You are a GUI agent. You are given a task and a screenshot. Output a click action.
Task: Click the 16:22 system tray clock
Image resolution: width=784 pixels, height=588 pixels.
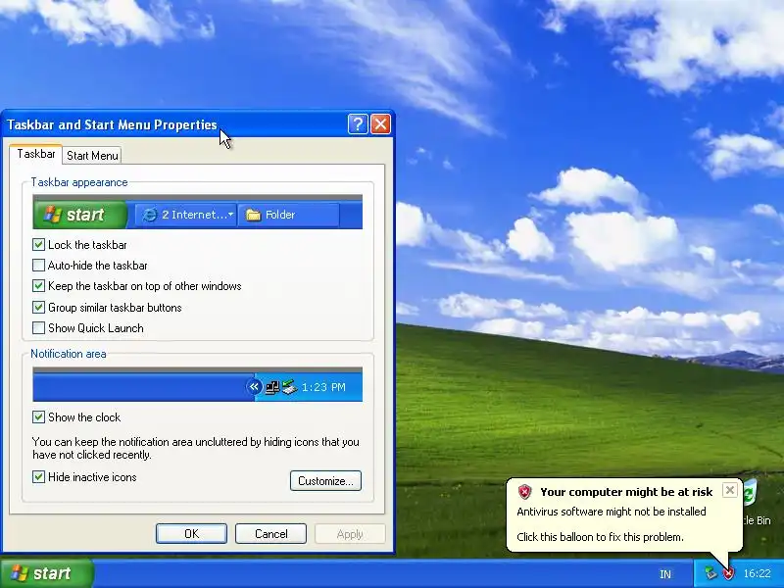(757, 573)
